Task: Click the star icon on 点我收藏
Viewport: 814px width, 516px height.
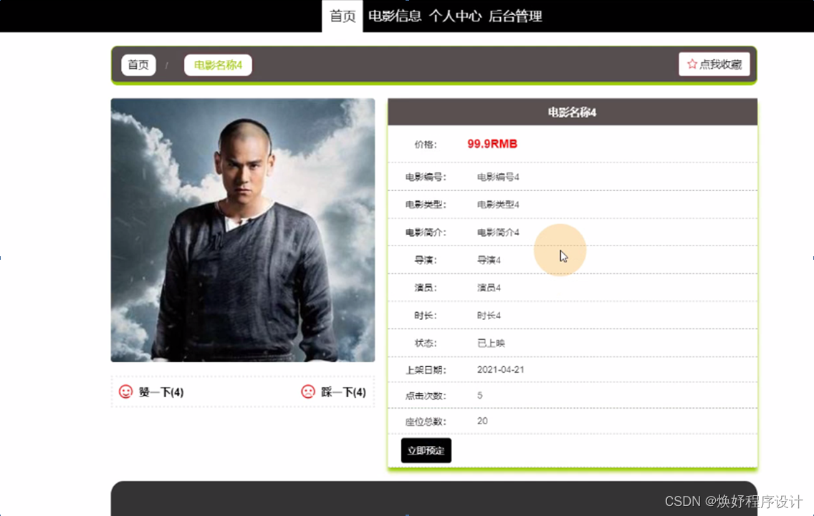Action: tap(691, 64)
